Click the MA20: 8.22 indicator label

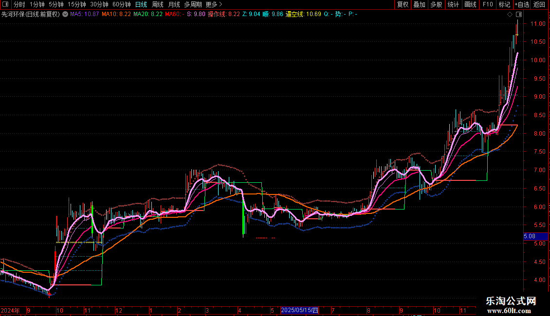click(148, 15)
